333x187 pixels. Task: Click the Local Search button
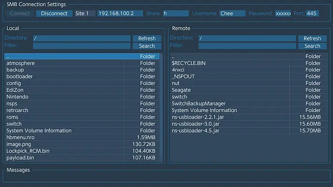(x=147, y=46)
